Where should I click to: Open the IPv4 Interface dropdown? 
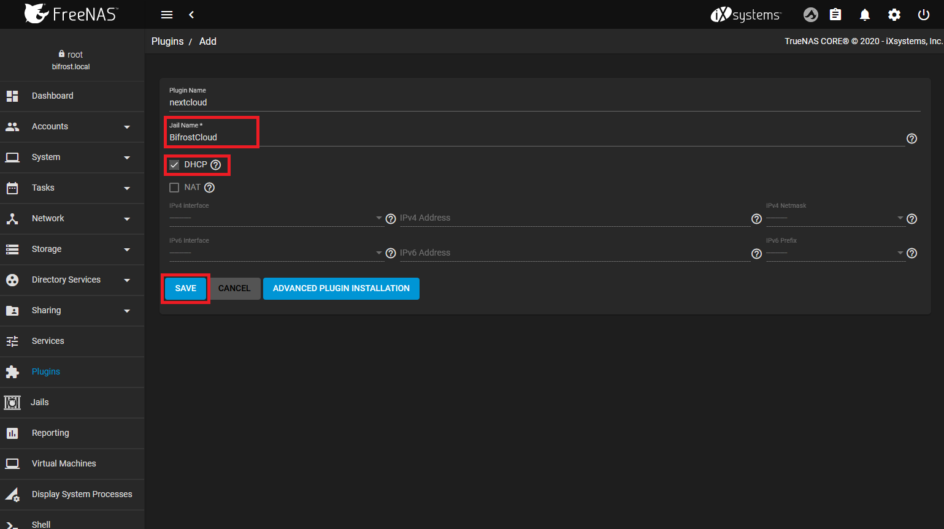[x=276, y=218]
